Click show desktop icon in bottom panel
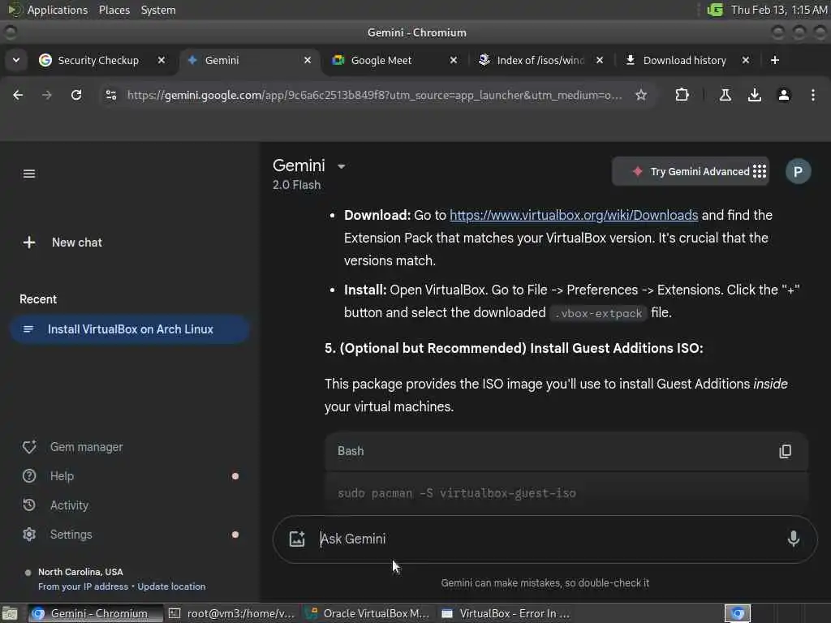This screenshot has height=623, width=831. (10, 613)
